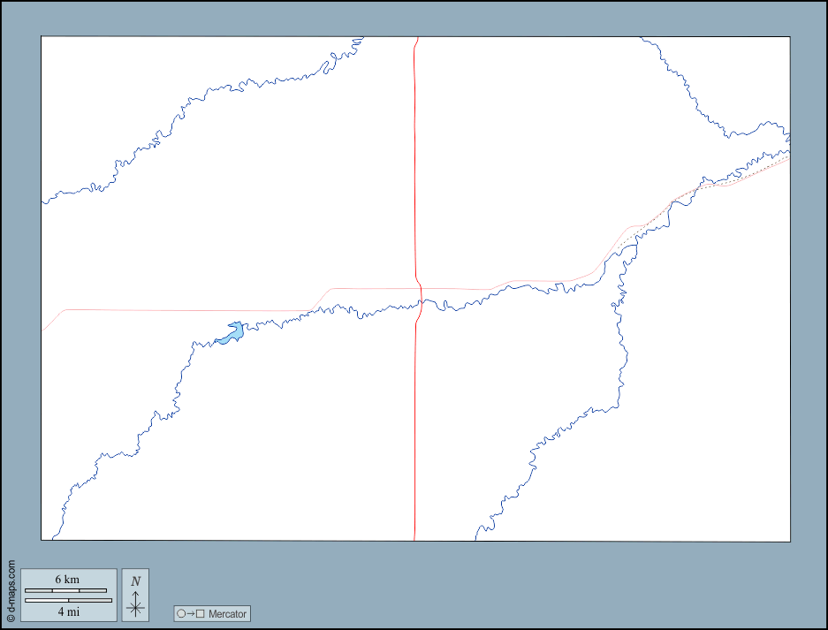Click the miles scale bar

(x=68, y=600)
